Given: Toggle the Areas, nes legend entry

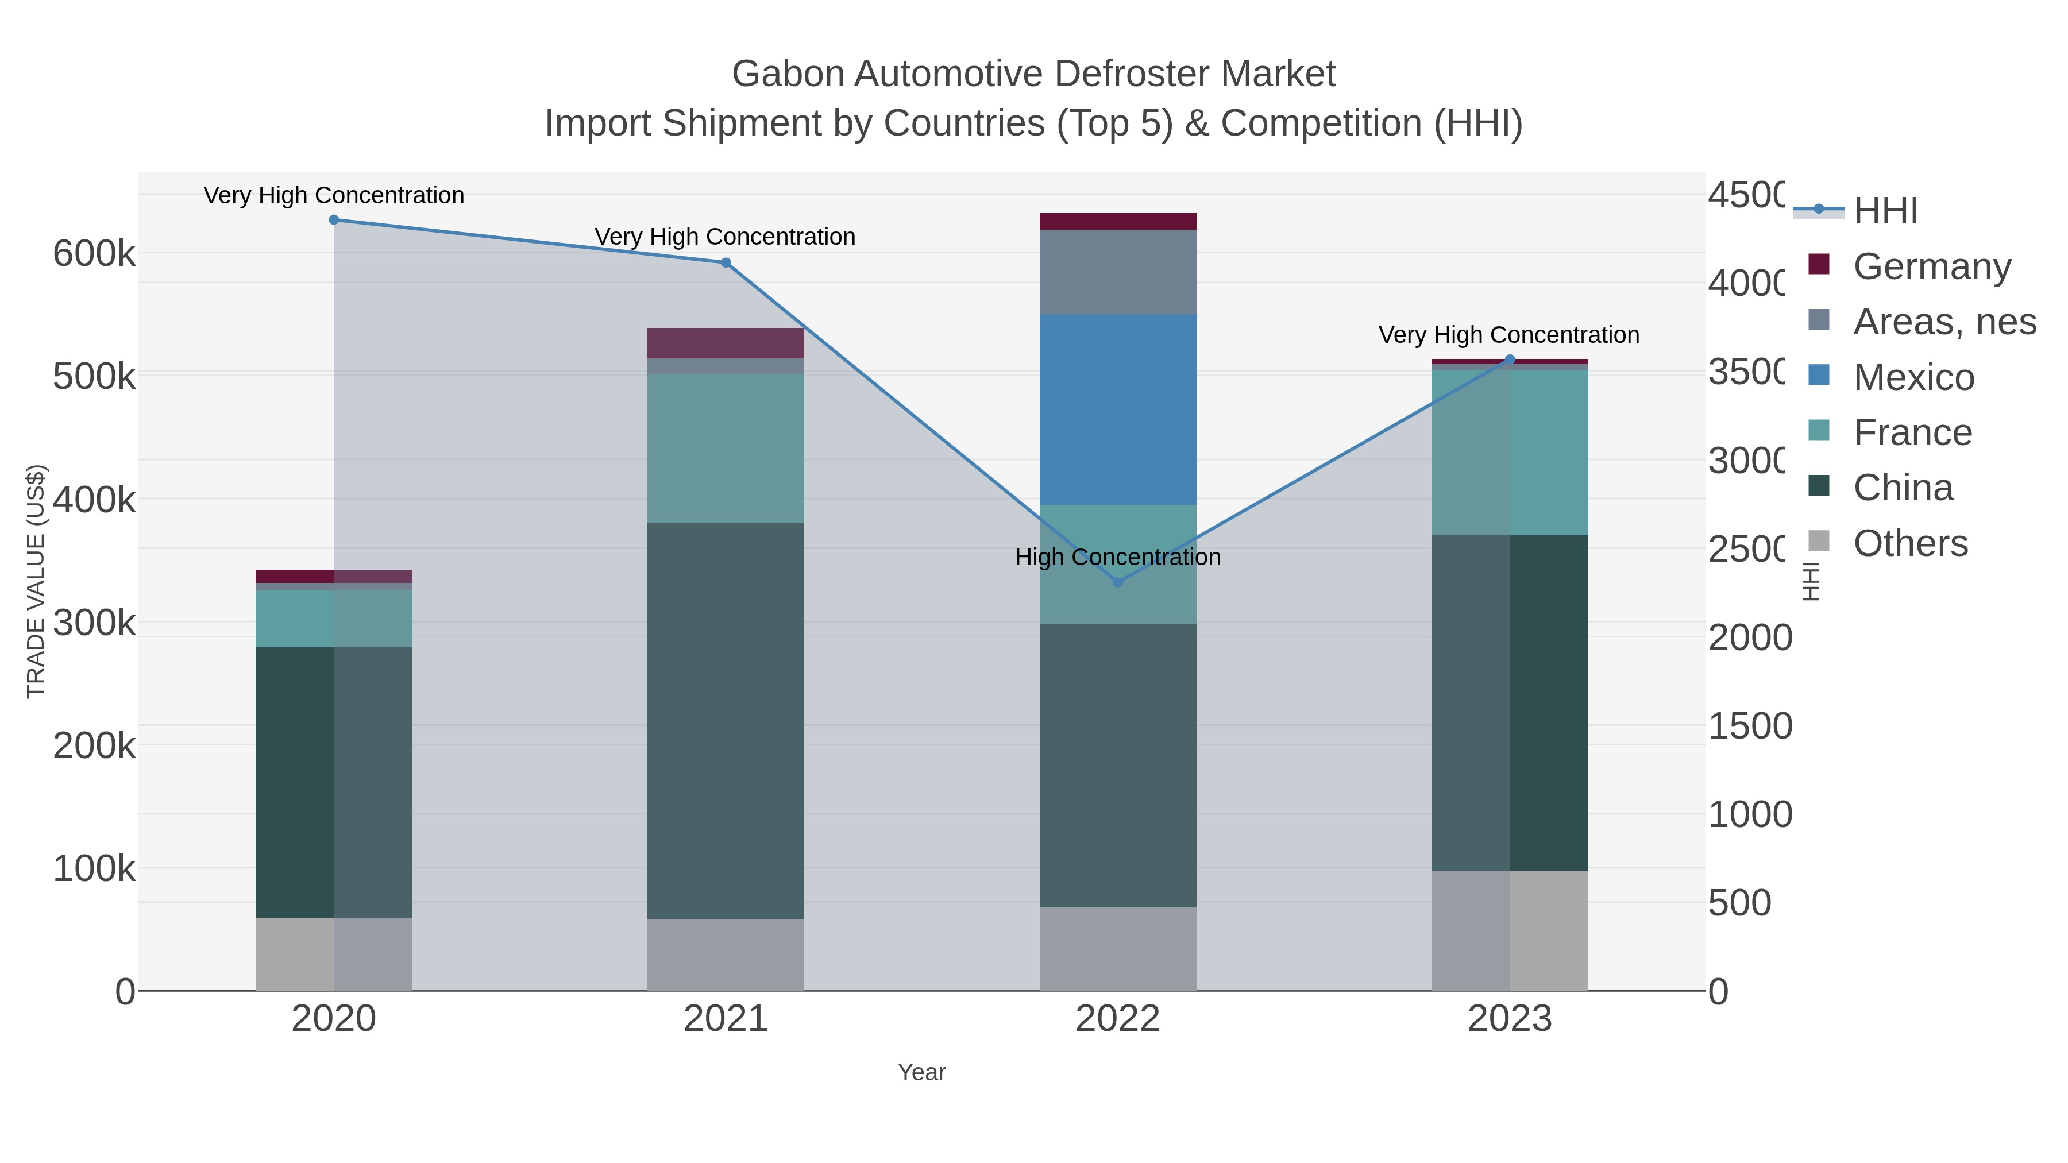Looking at the screenshot, I should (1922, 321).
